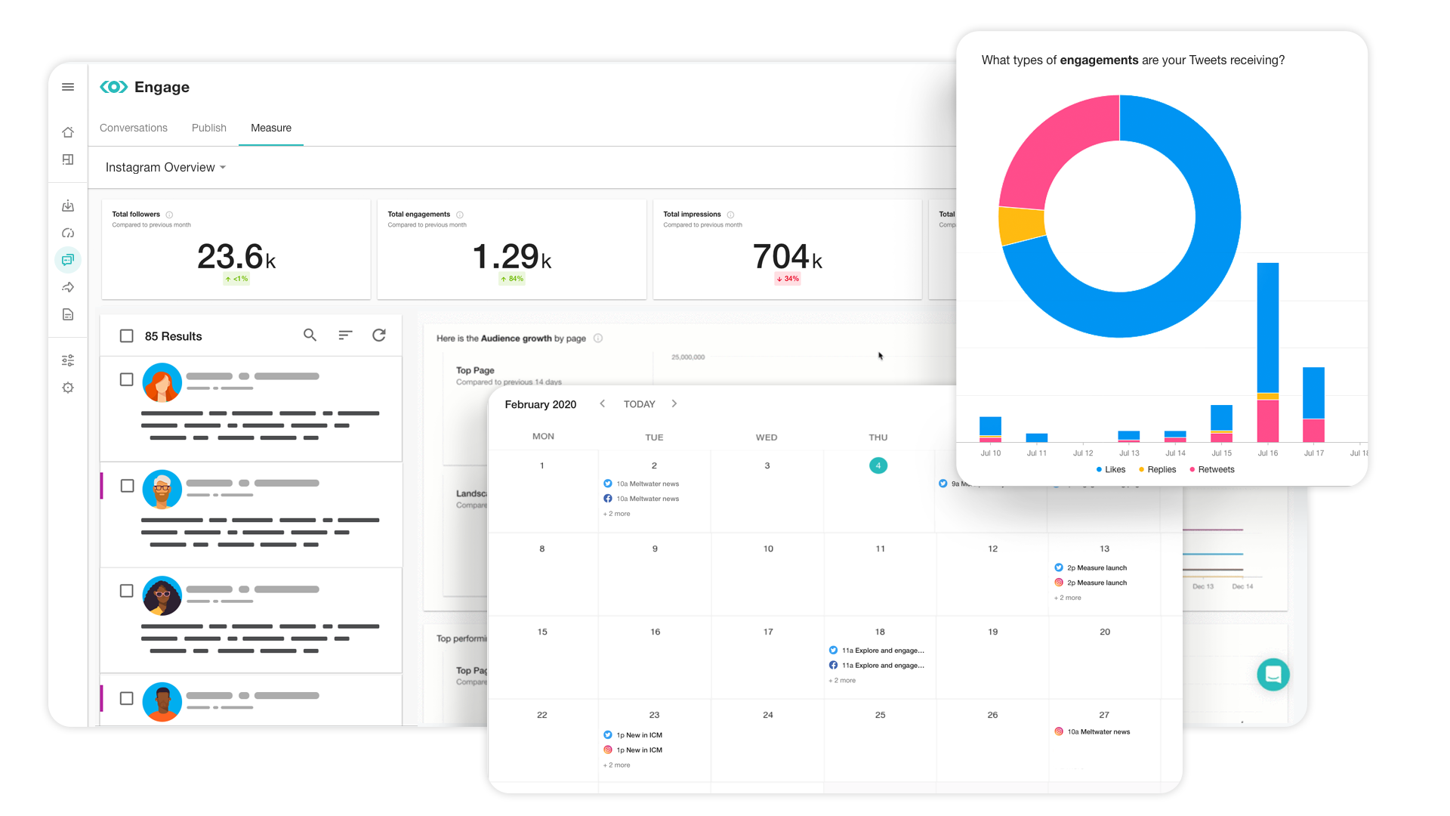The height and width of the screenshot is (816, 1450).
Task: Refresh the results list
Action: 379,335
